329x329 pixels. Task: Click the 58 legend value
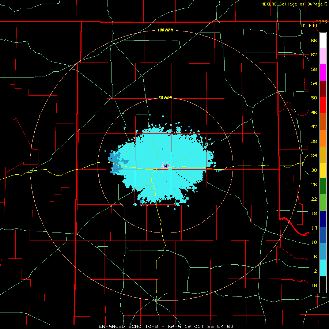pyautogui.click(x=314, y=69)
